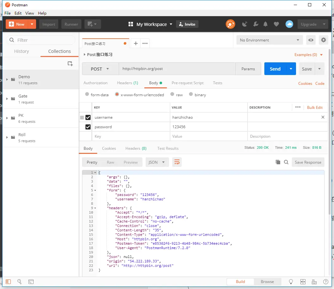
Task: Click the sync status orange icon
Action: 230,24
